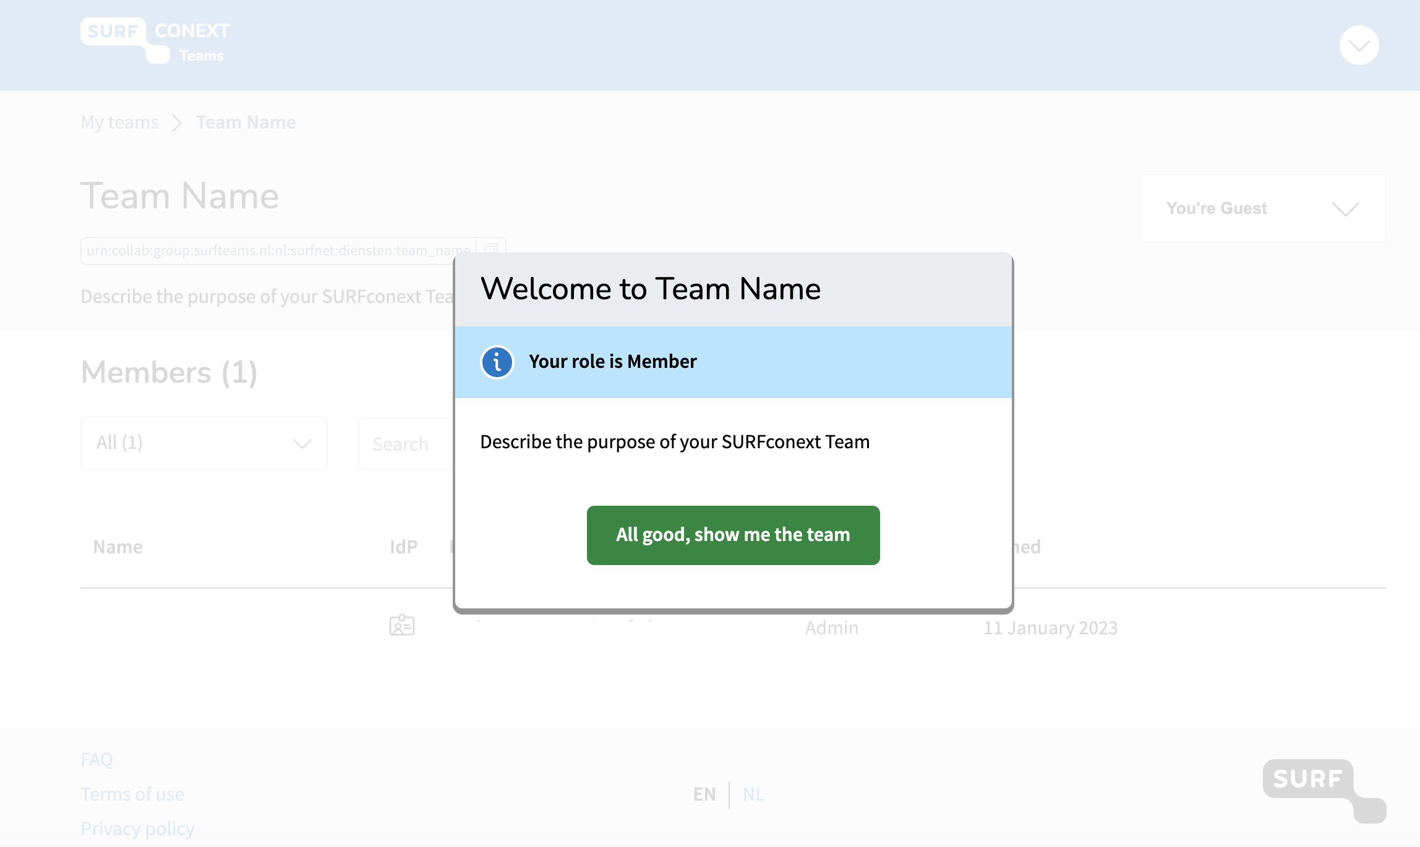Click the 'Team Name' breadcrumb

246,122
